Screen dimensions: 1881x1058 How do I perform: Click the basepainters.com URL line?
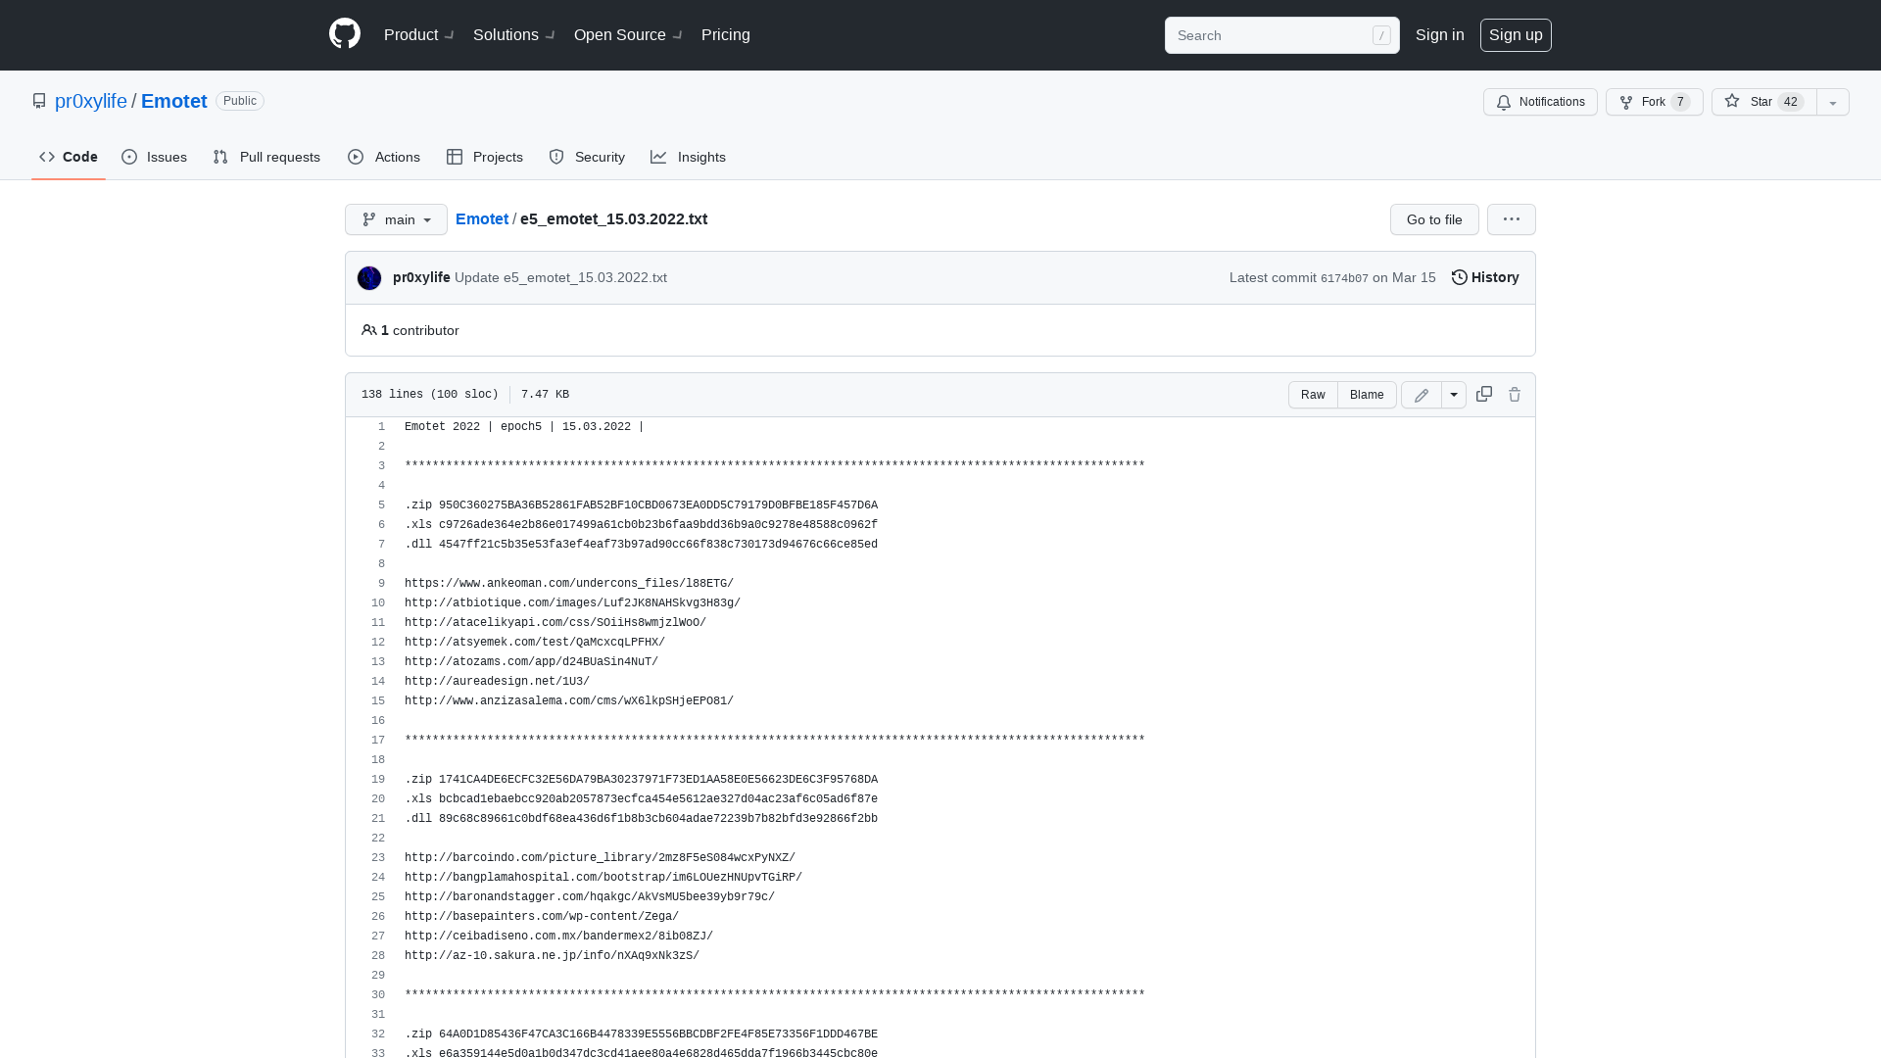pos(542,917)
